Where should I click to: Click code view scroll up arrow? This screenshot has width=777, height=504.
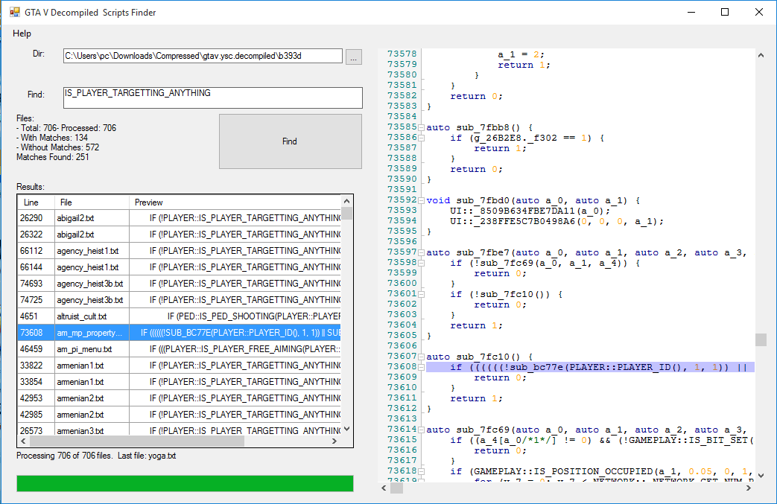(x=761, y=56)
